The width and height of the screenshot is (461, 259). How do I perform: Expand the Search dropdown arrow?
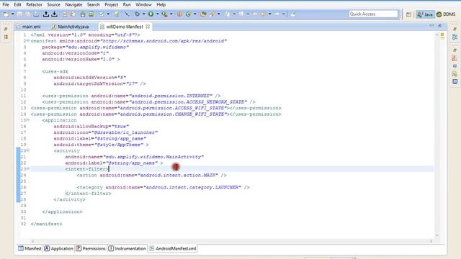[x=218, y=14]
